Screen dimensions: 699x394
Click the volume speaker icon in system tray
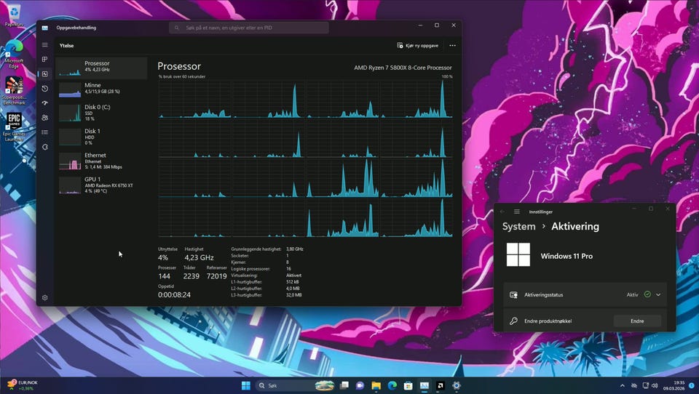tap(655, 385)
